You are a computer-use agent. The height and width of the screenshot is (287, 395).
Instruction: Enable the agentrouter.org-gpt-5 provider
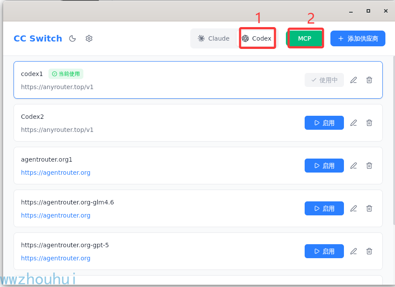coord(324,252)
